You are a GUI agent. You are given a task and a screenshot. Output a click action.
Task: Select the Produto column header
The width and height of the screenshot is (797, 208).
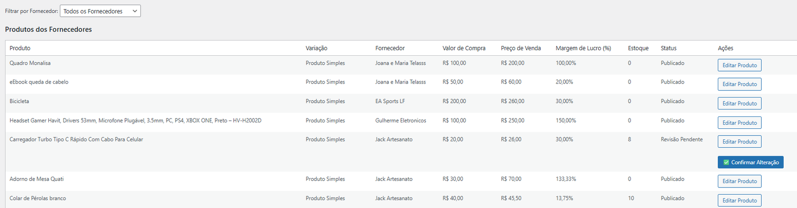20,48
